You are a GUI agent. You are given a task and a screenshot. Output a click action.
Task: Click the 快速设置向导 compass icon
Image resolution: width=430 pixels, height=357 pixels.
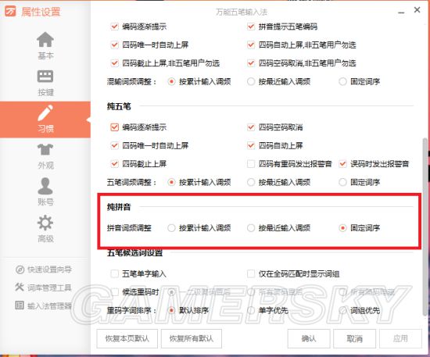click(x=20, y=270)
